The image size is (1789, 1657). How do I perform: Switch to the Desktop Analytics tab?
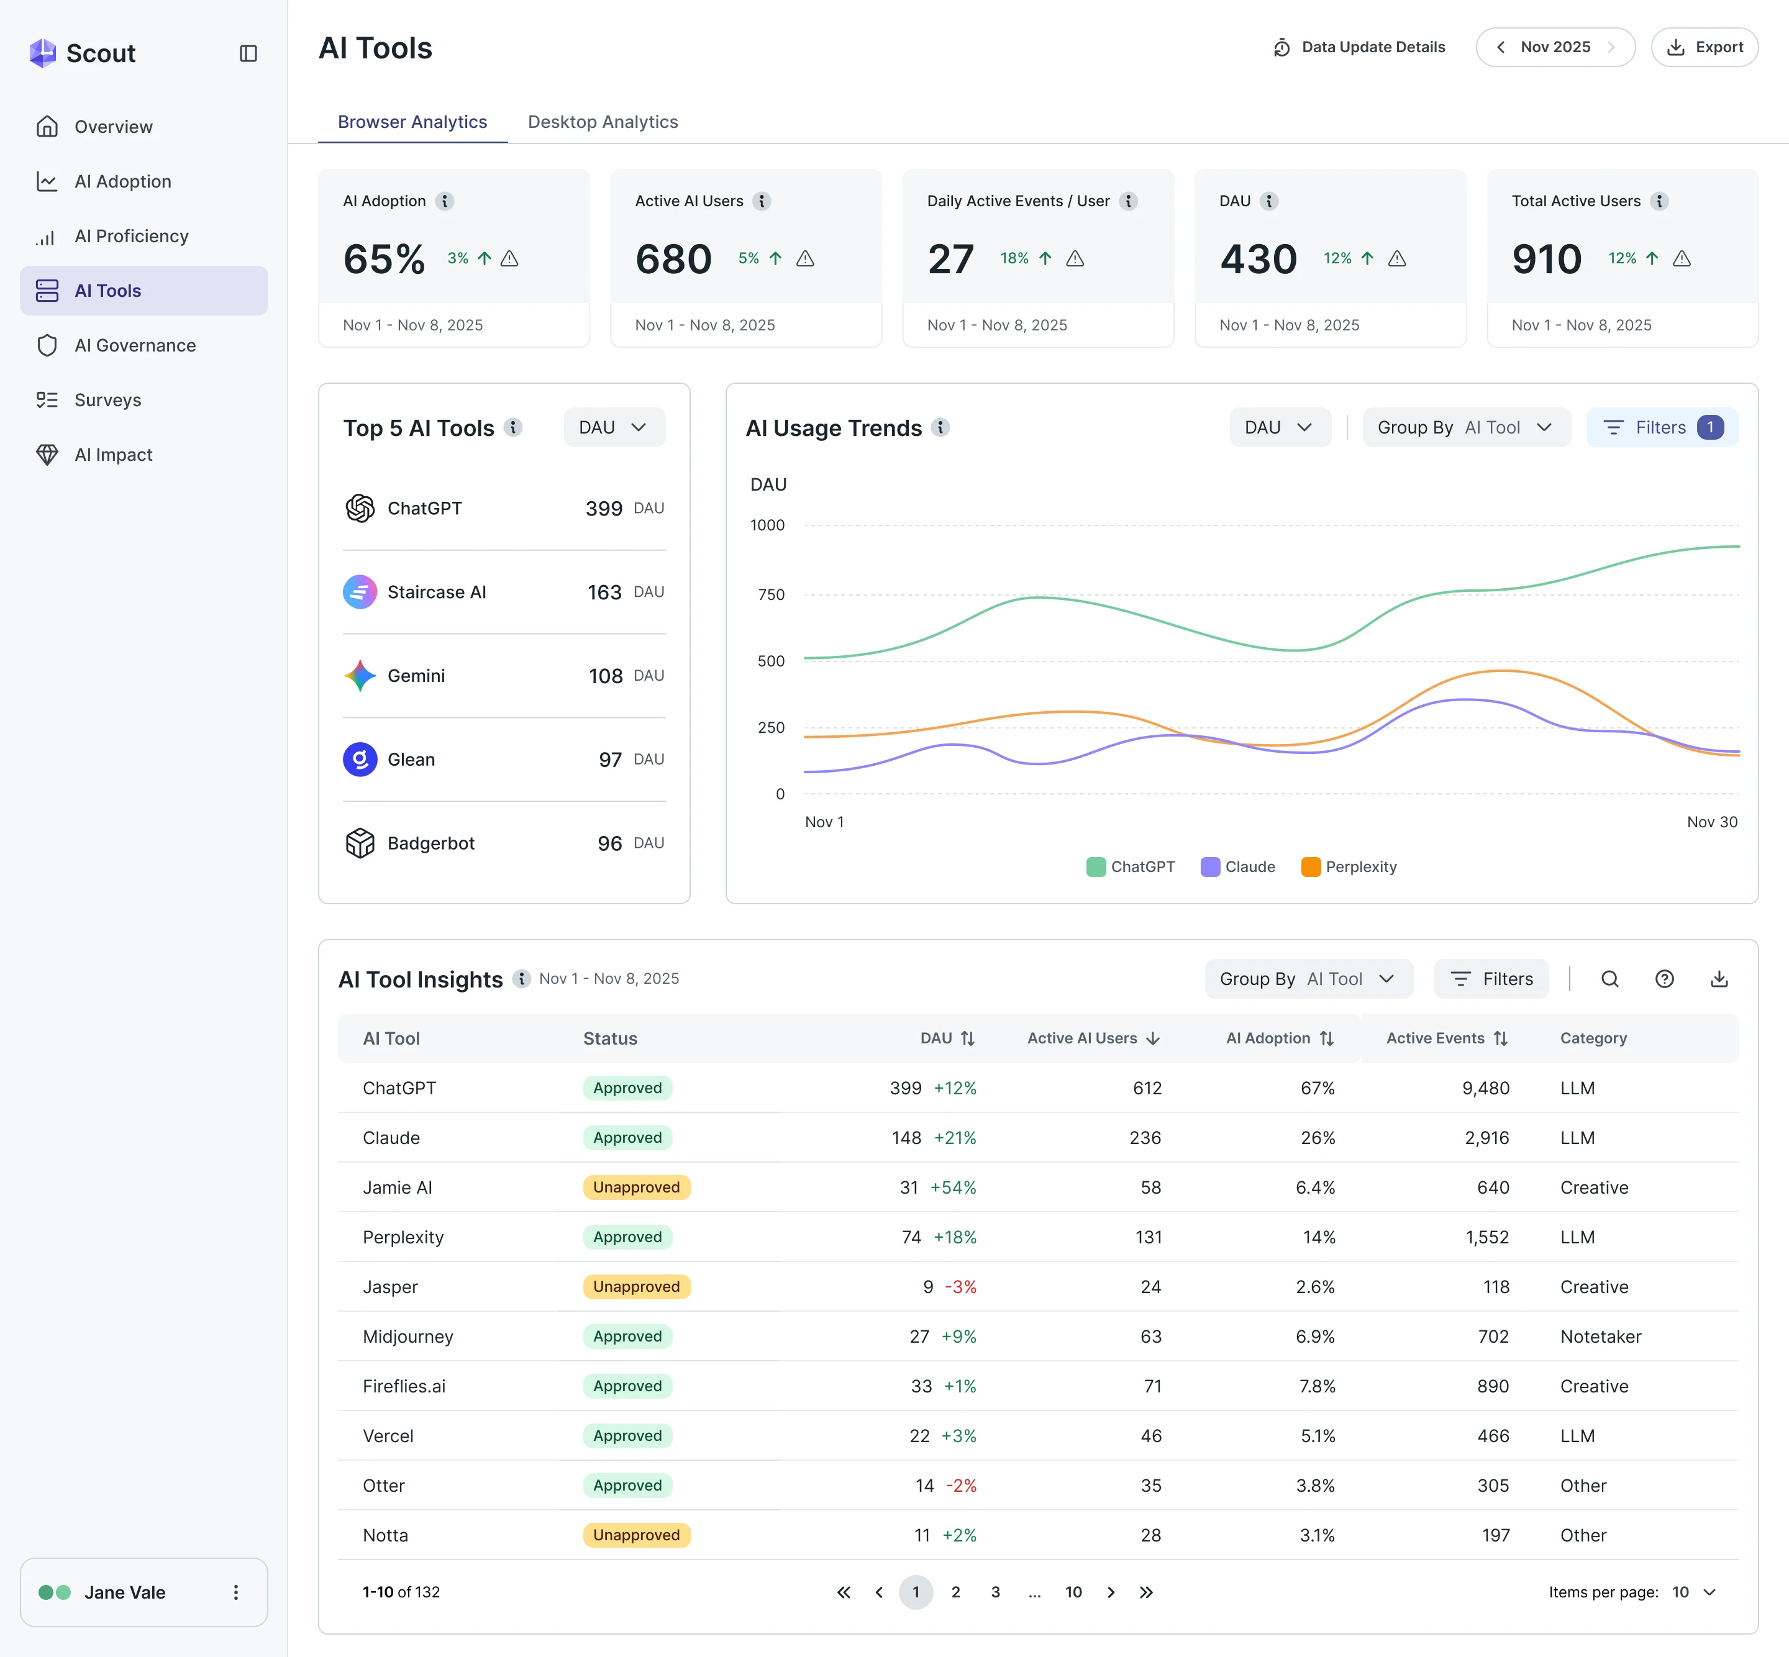(603, 122)
